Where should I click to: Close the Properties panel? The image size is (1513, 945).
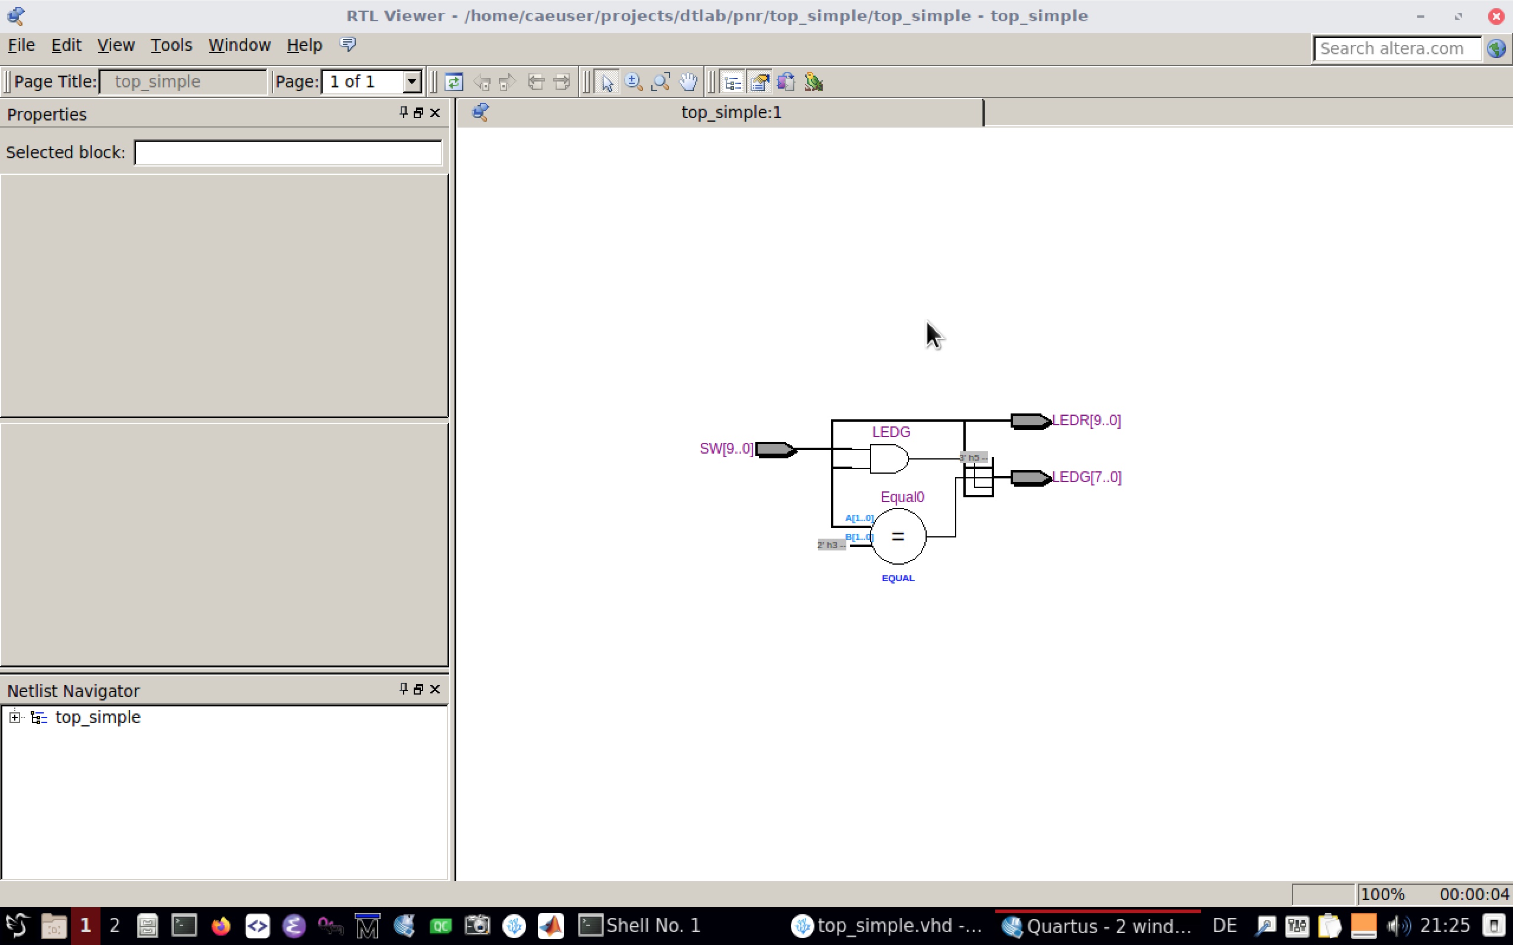435,112
